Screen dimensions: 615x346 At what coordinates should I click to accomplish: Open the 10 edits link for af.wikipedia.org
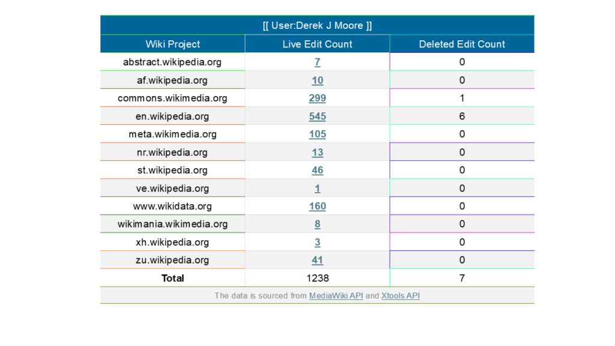click(317, 80)
